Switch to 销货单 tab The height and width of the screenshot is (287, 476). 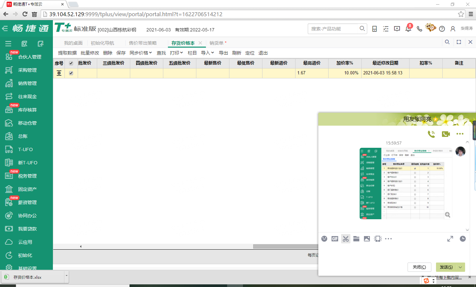click(x=217, y=43)
